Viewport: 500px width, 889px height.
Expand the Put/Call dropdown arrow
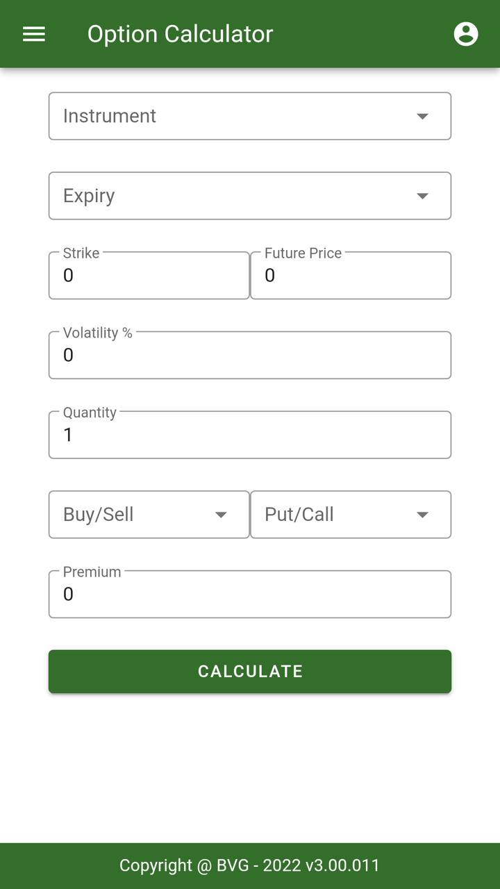tap(422, 515)
